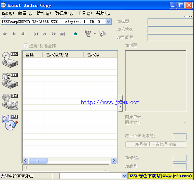
Task: Open the status bar combo box arrow
Action: tap(124, 176)
